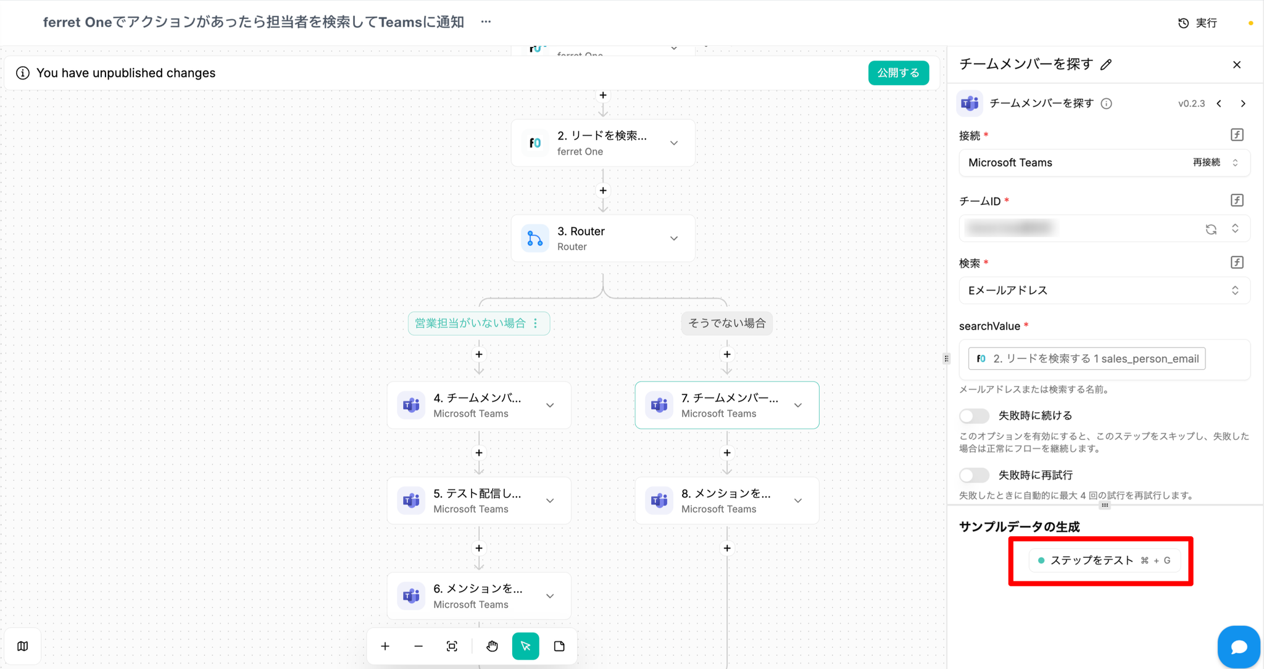
Task: Open the chat support bubble
Action: pyautogui.click(x=1238, y=646)
